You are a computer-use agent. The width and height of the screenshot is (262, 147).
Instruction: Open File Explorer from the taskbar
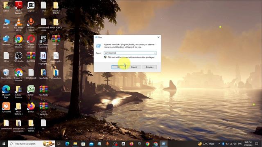pos(75,144)
